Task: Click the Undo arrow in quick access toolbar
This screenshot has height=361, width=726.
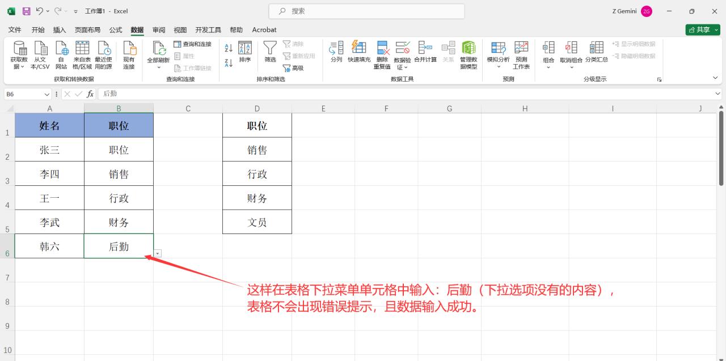Action: click(40, 11)
